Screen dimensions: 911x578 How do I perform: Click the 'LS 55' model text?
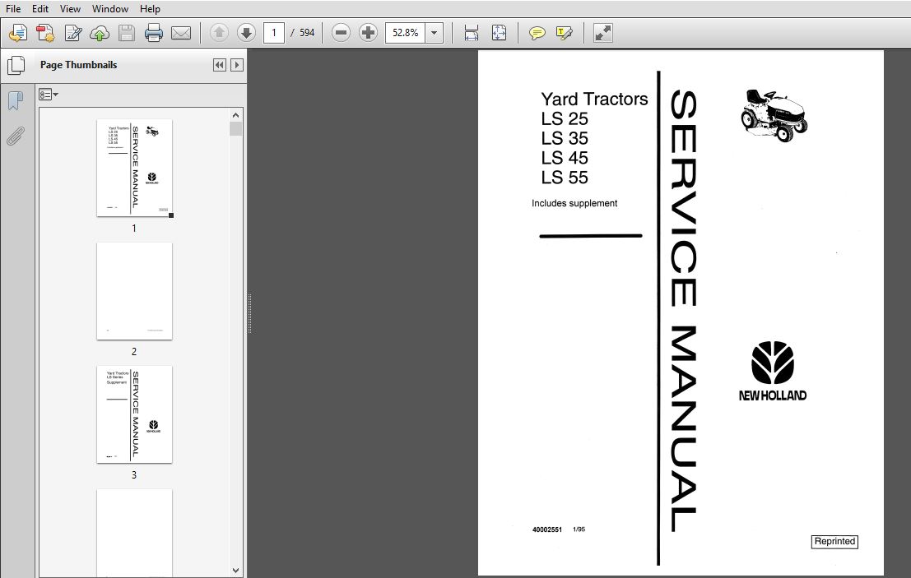coord(565,178)
